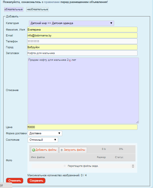
Task: Open the Форма доставки dropdown
Action: coord(45,133)
